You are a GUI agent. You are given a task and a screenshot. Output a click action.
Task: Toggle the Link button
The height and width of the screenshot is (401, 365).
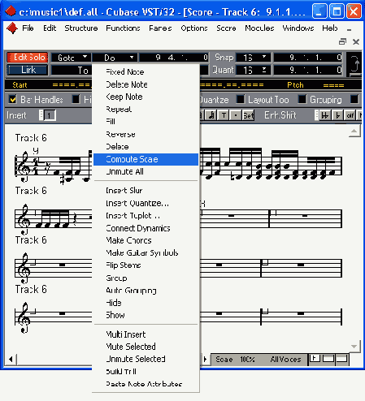(28, 70)
